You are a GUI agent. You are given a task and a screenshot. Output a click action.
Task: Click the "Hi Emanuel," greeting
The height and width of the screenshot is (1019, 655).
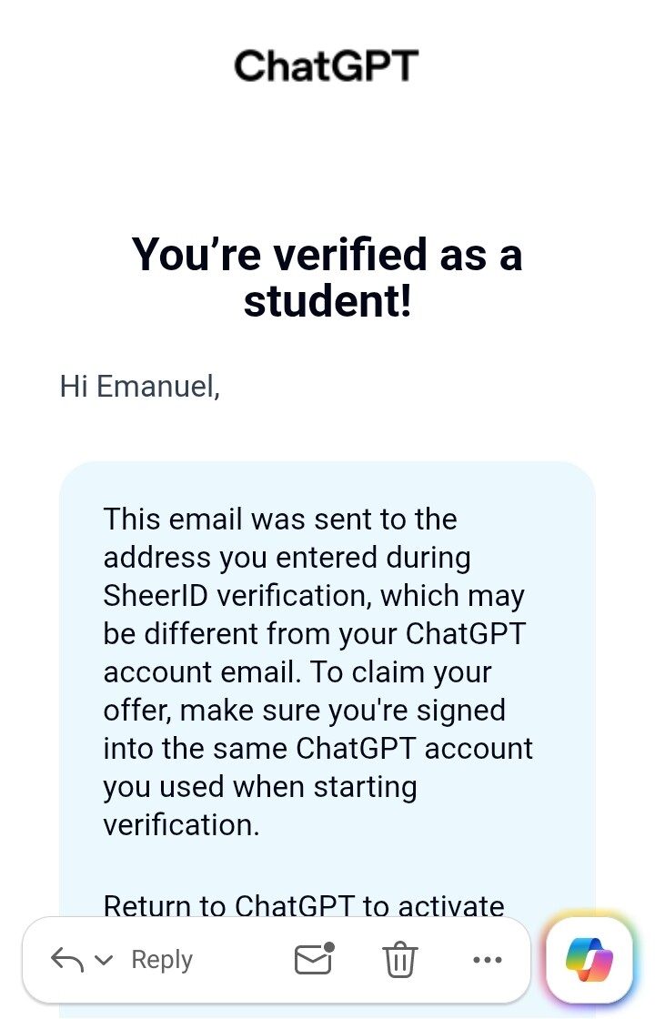(x=140, y=386)
